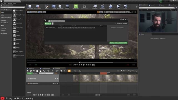Click the viewport cinematic timeline scrubber
This screenshot has height=100, width=178.
tap(80, 62)
